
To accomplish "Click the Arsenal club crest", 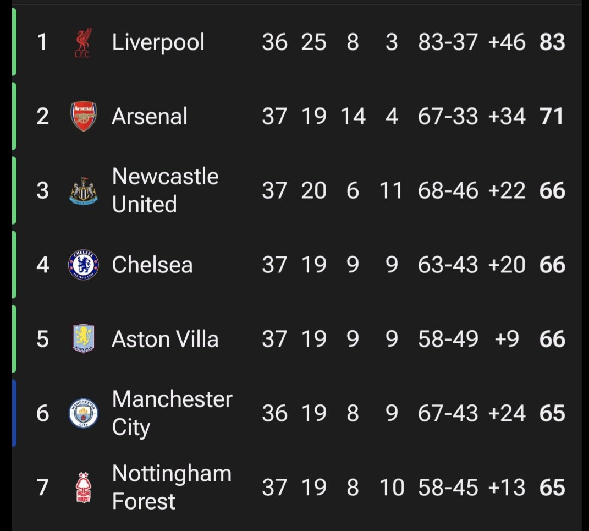I will 84,116.
